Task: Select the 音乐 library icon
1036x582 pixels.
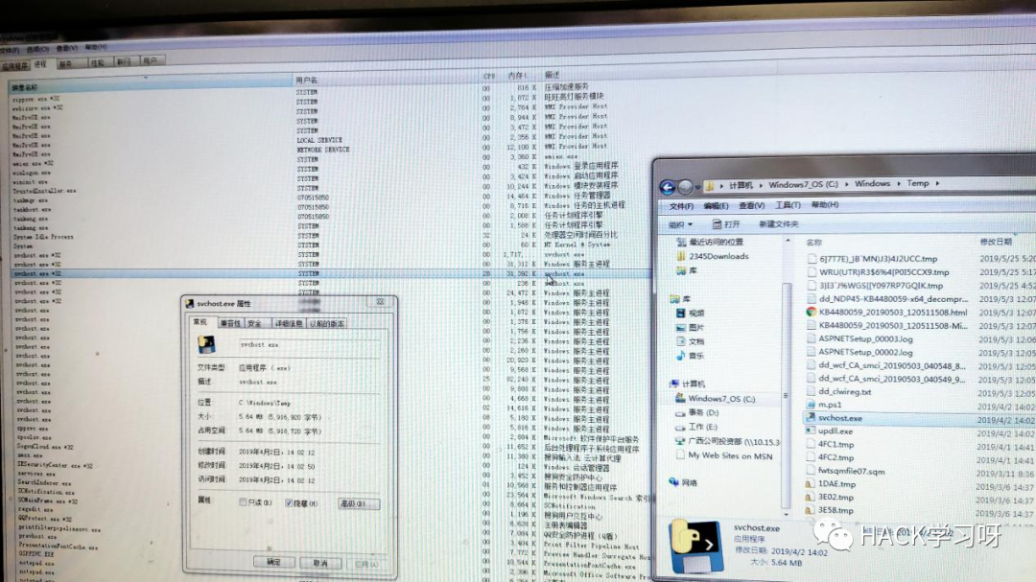Action: point(680,356)
